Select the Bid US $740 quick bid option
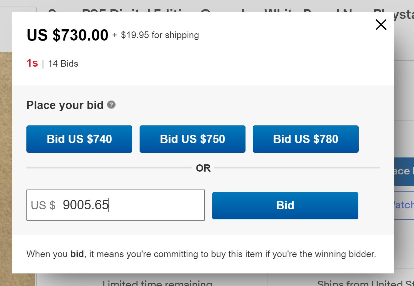Screen dimensions: 414x286 pos(79,139)
